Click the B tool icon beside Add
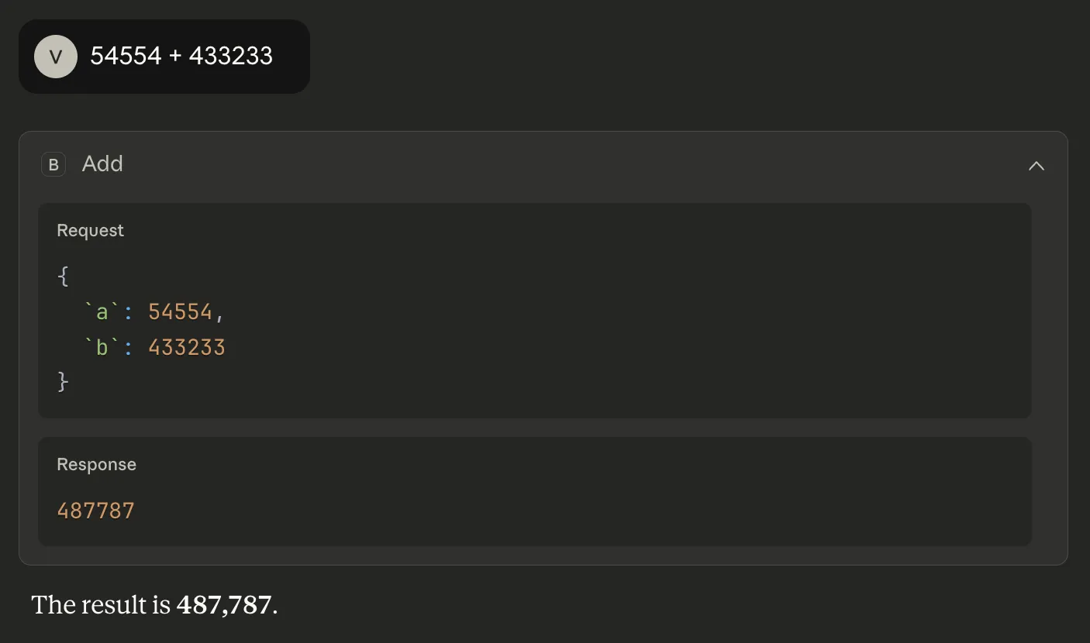 (53, 164)
